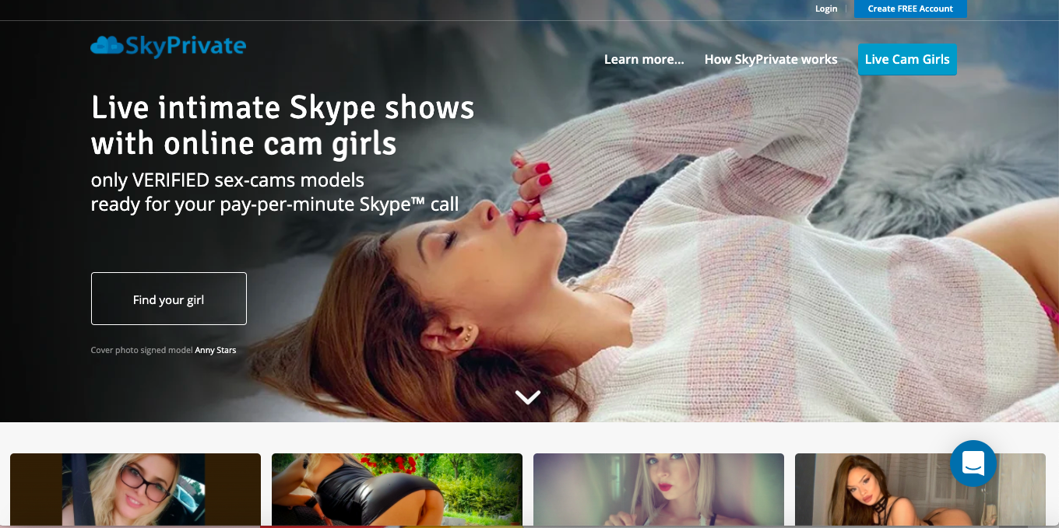Open thumbnail of blonde with glasses
The image size is (1059, 528).
tap(135, 491)
